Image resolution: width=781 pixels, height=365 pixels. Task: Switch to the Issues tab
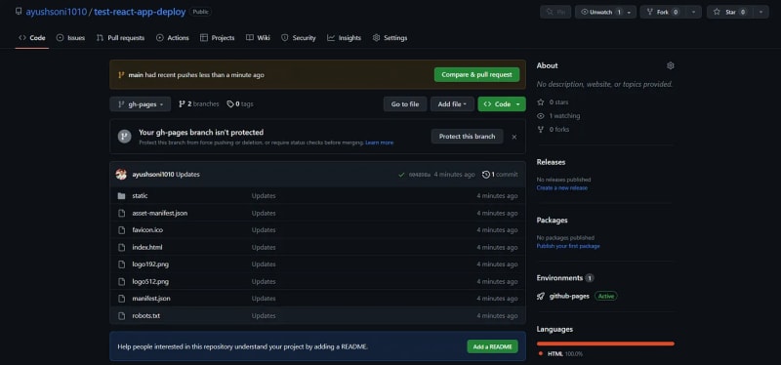point(70,38)
